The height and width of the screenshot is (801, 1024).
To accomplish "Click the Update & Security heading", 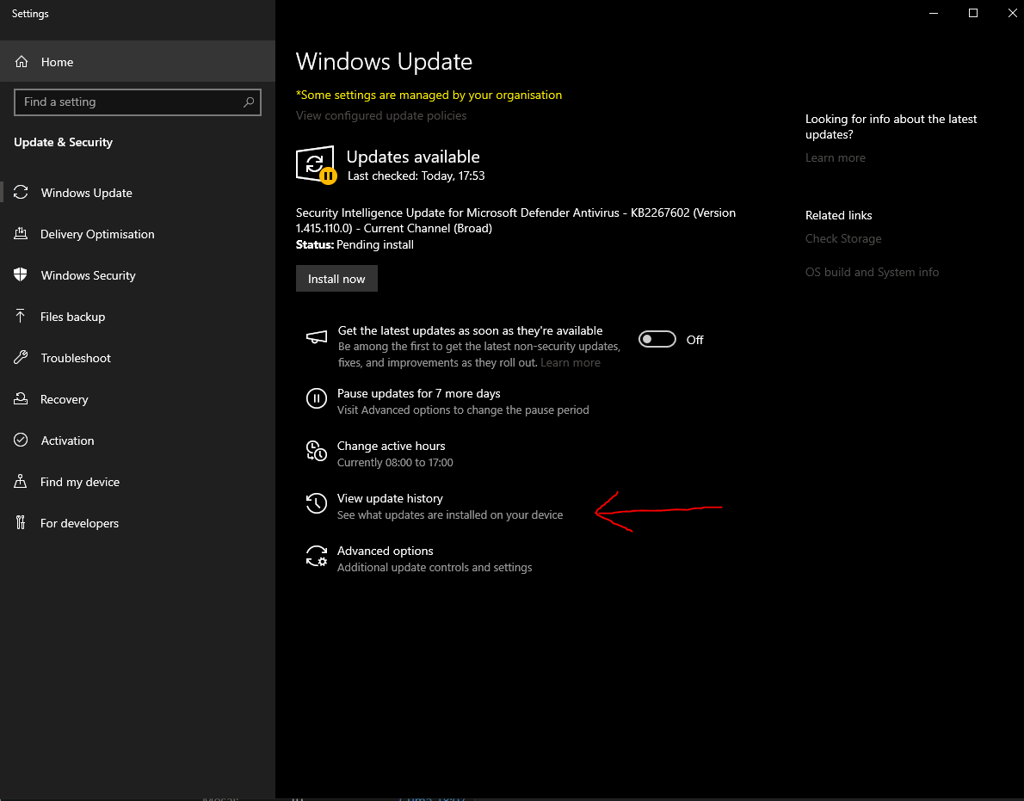I will (64, 142).
